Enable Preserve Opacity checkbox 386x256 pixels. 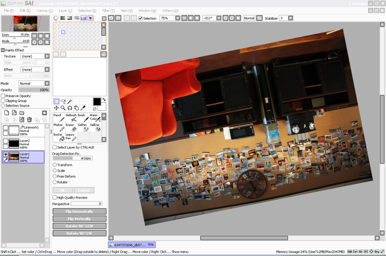tap(3, 96)
